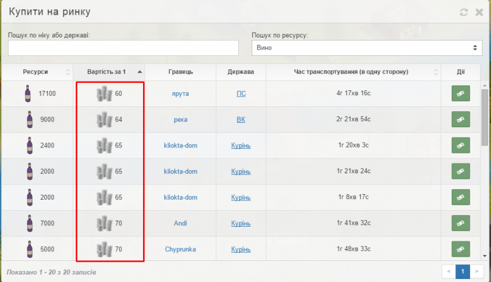Open the resource search dropdown showing Вино
The image size is (491, 282).
367,48
